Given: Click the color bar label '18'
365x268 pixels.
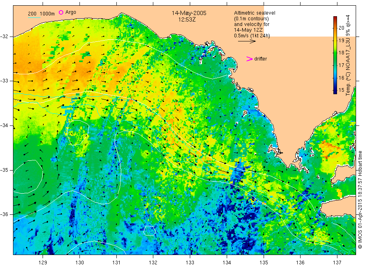Looking at the screenshot, I should [341, 53].
